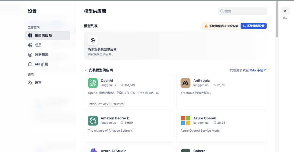Click the database icon next to 数据来源

pos(30,55)
